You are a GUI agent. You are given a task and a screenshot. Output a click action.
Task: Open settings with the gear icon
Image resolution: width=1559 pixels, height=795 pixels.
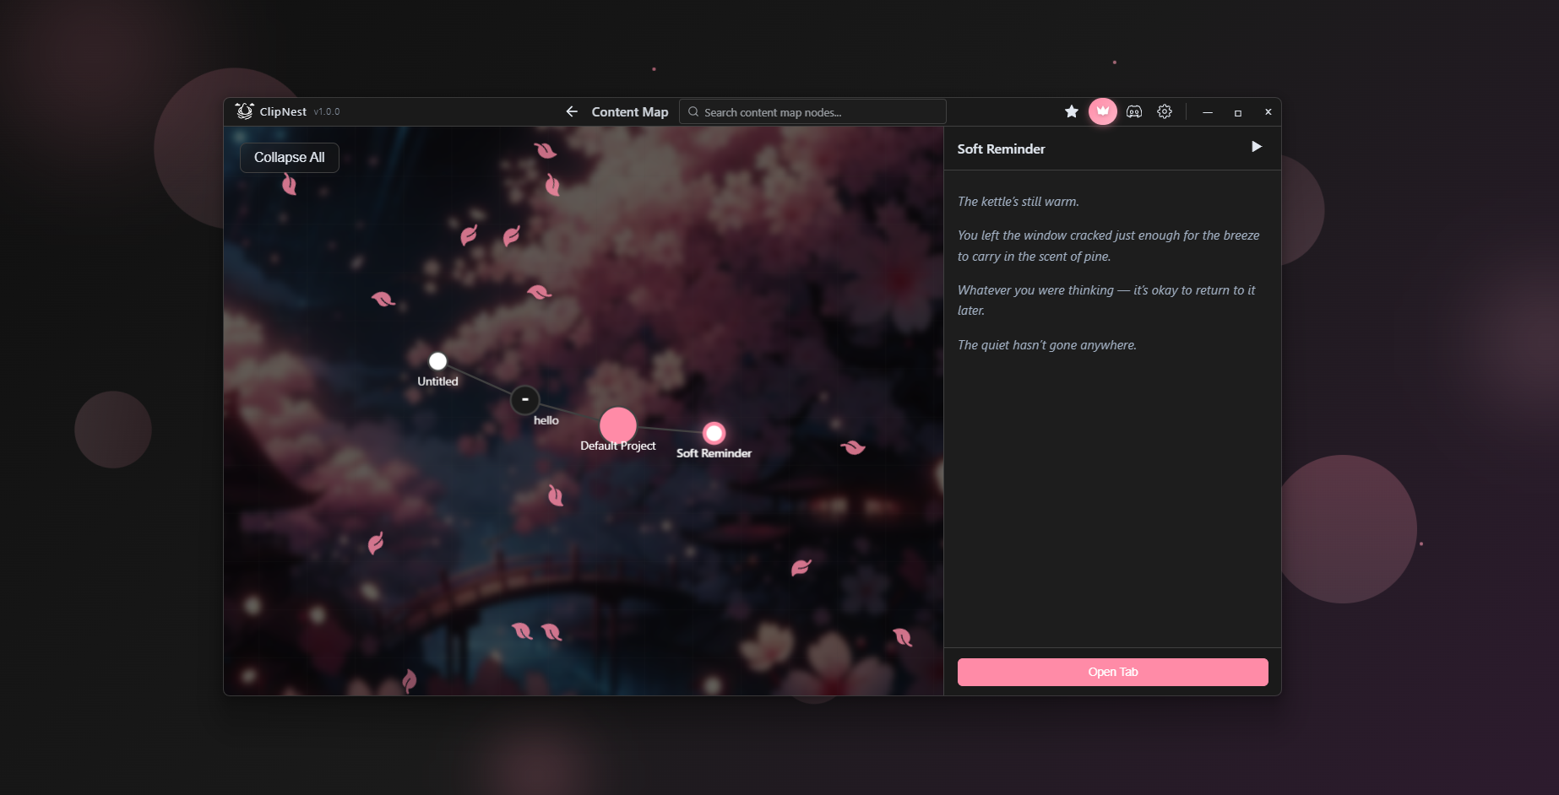click(x=1165, y=111)
